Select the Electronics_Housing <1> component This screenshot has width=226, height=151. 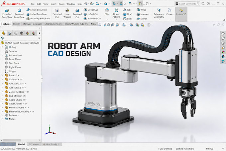[20, 112]
